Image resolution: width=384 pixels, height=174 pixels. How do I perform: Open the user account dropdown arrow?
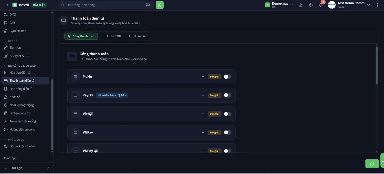pos(369,5)
